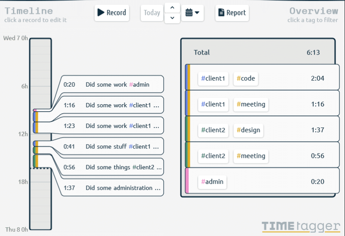Click the 12h marker on the timeline

click(x=22, y=134)
